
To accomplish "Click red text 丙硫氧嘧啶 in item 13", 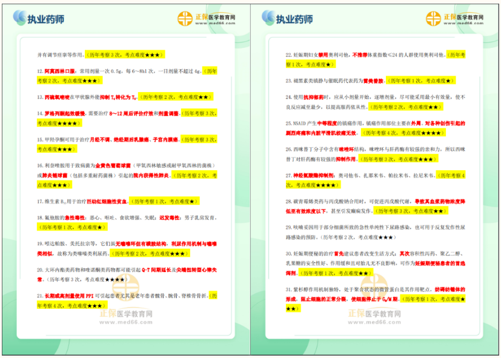I will coord(58,97).
